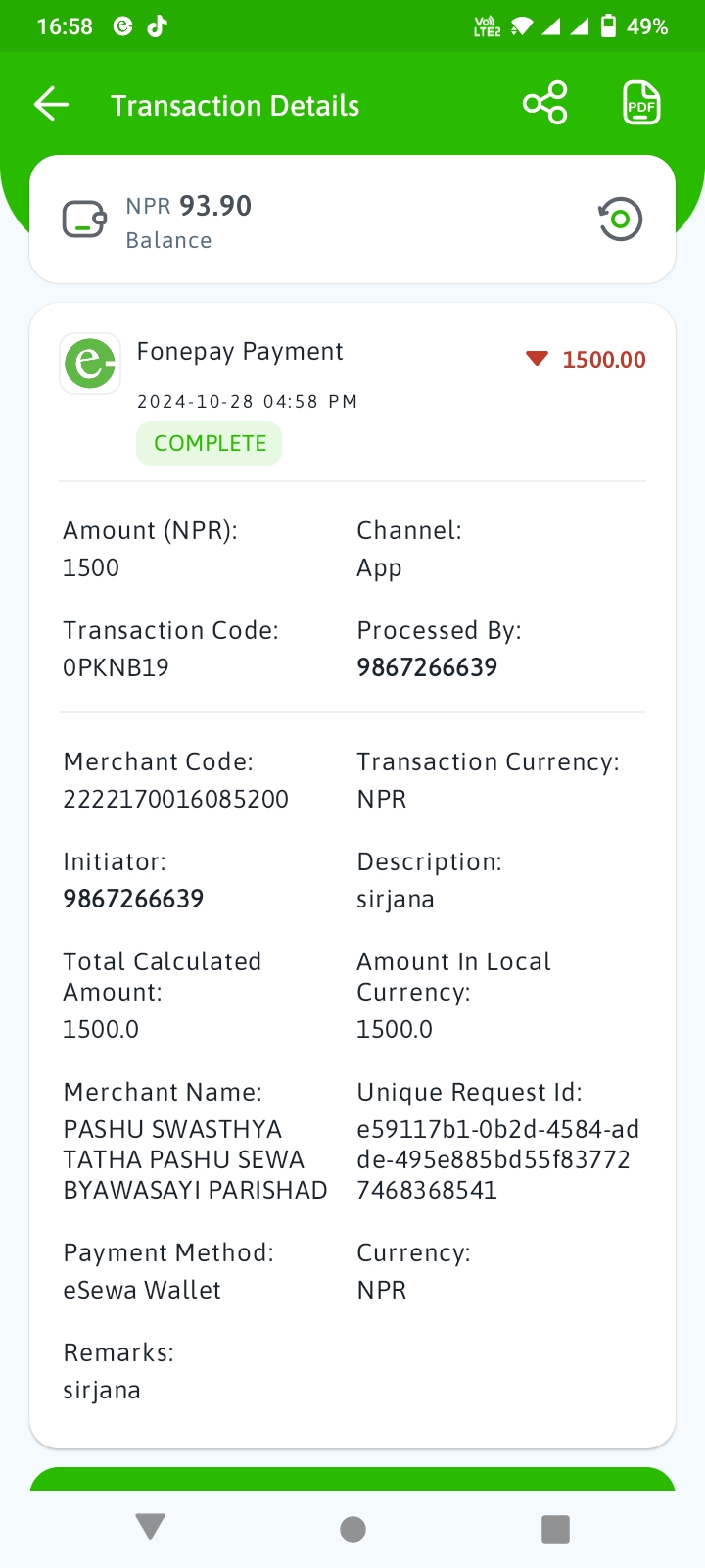The image size is (705, 1568).
Task: Tap the COMPLETE status badge
Action: click(210, 443)
